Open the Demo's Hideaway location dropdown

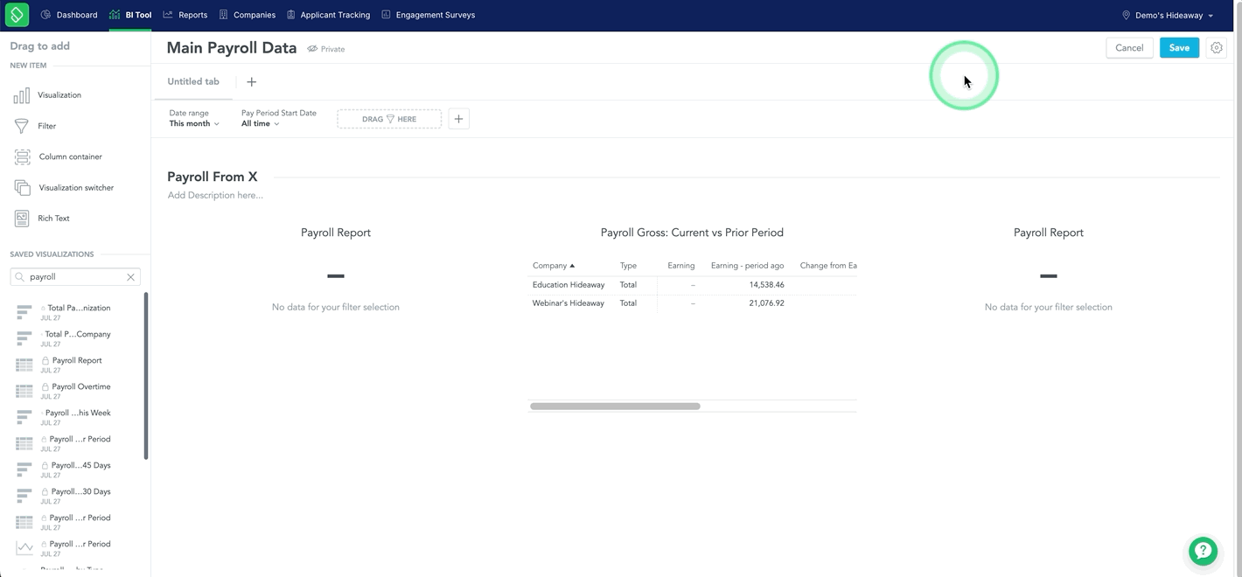click(x=1168, y=15)
